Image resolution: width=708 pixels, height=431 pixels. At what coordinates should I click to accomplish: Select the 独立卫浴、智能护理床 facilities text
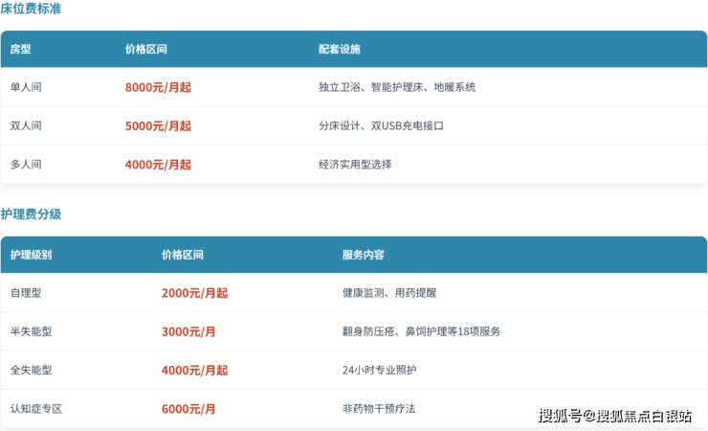click(x=397, y=87)
